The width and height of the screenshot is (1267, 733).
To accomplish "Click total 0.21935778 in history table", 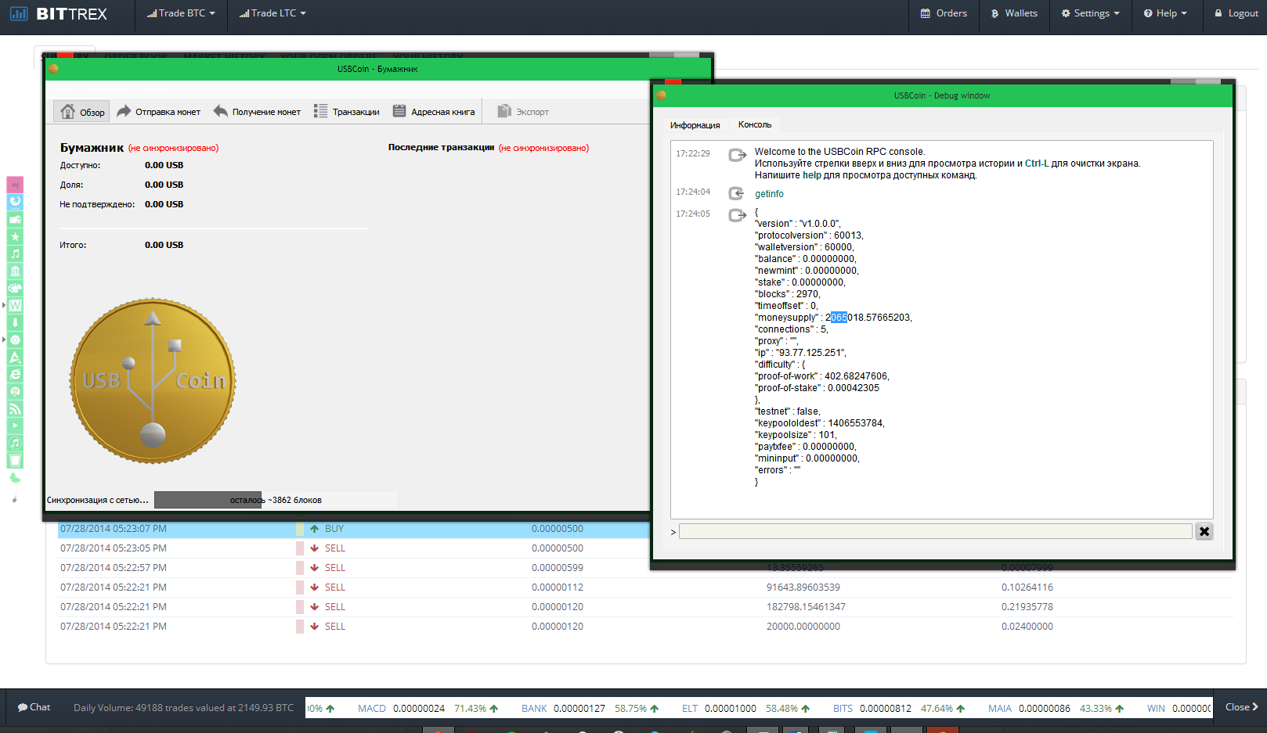I will [x=1027, y=607].
